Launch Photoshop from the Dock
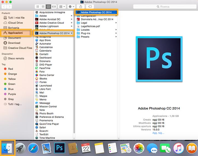The image size is (198, 156). pos(60,148)
